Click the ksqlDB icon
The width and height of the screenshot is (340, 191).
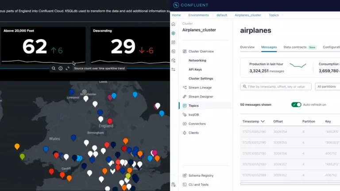coord(185,115)
